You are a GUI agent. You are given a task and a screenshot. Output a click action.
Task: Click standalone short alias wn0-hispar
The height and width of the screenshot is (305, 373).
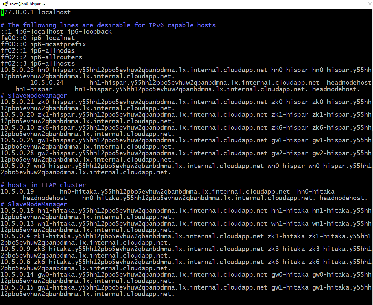tap(286, 166)
